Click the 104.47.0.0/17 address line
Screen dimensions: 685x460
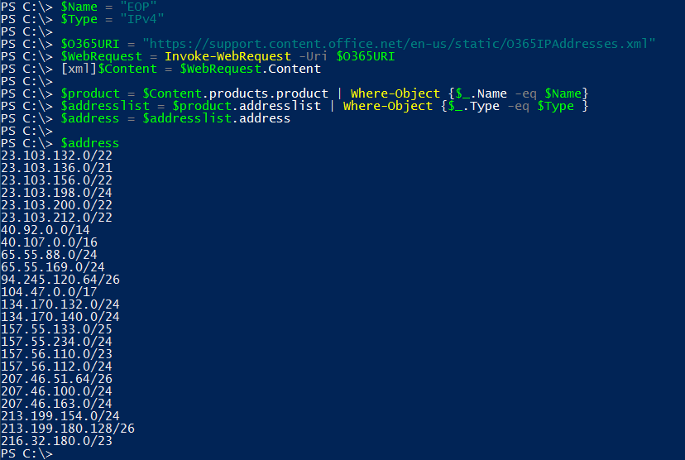coord(49,292)
